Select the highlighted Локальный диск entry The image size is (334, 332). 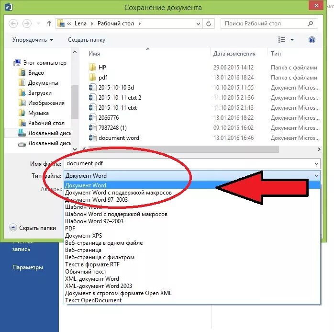(x=38, y=133)
